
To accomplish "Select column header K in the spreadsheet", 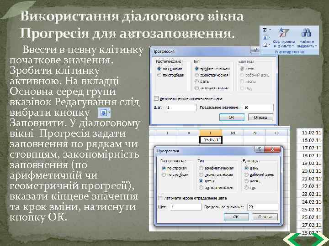I will (x=189, y=133).
